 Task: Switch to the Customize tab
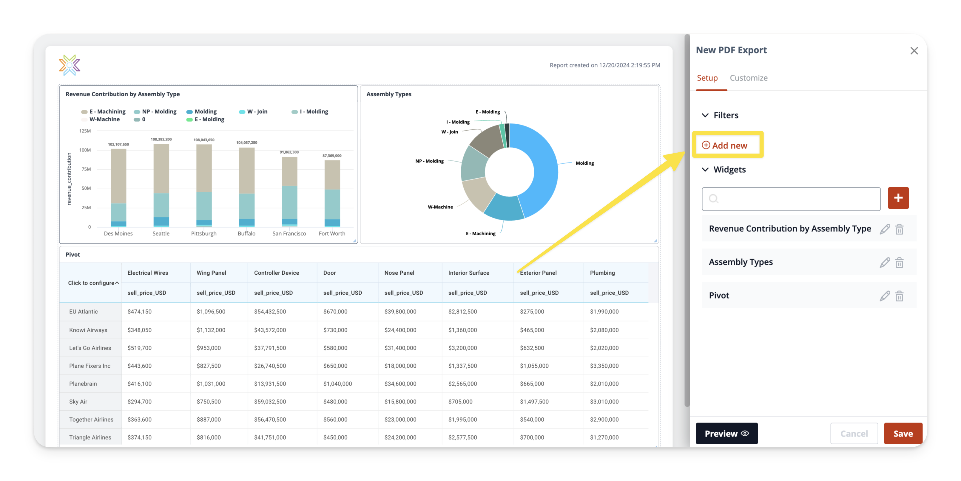click(748, 78)
